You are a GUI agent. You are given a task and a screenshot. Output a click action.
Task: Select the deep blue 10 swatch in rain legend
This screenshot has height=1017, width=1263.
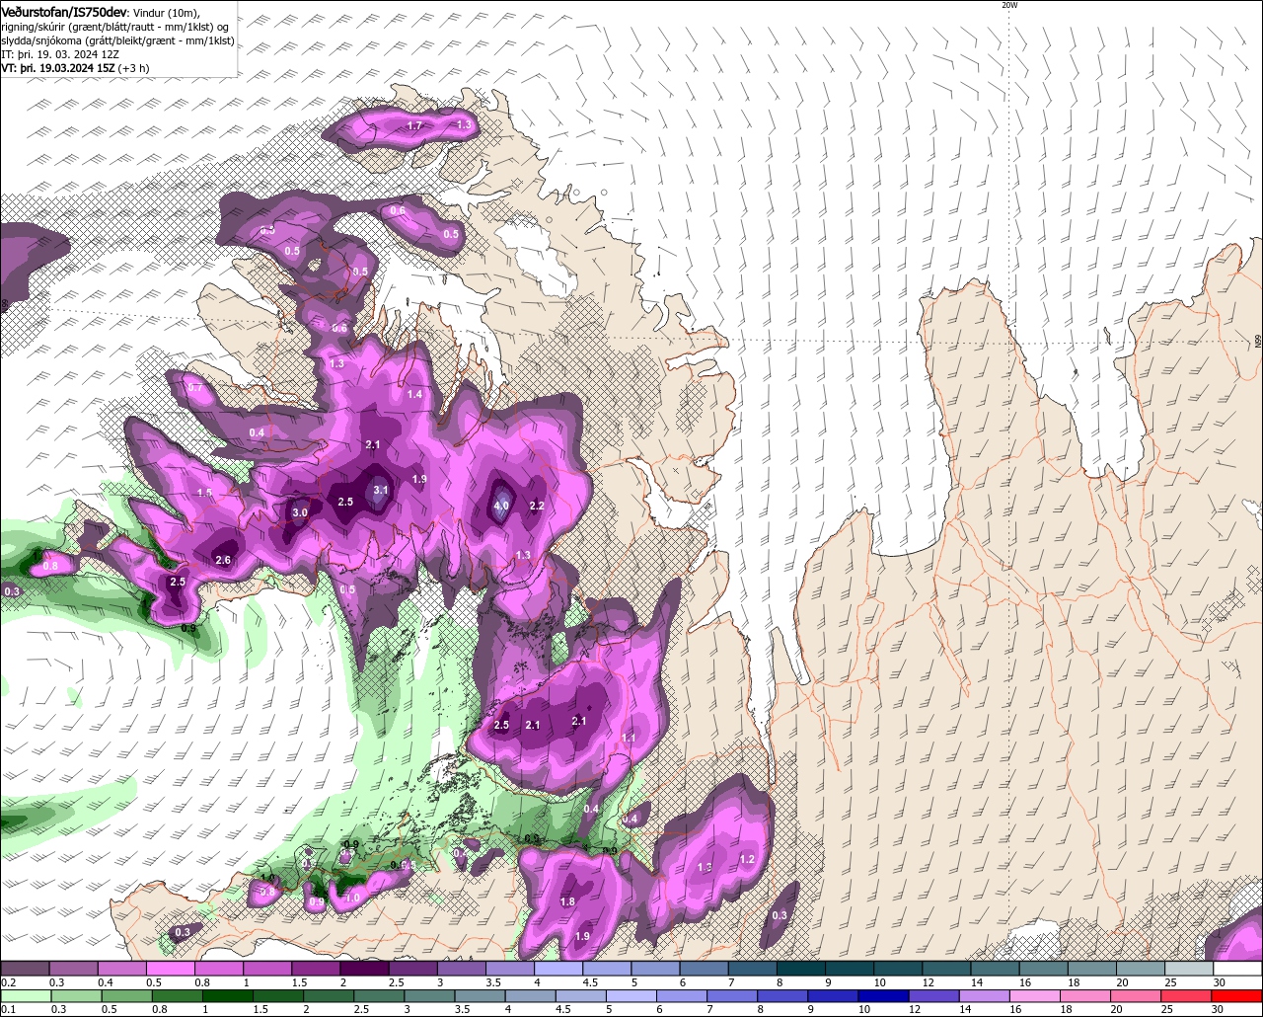883,995
